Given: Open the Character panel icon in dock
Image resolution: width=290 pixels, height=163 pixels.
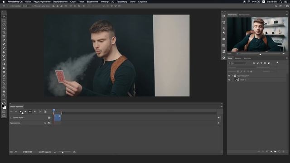Looking at the screenshot, I should pyautogui.click(x=223, y=28).
